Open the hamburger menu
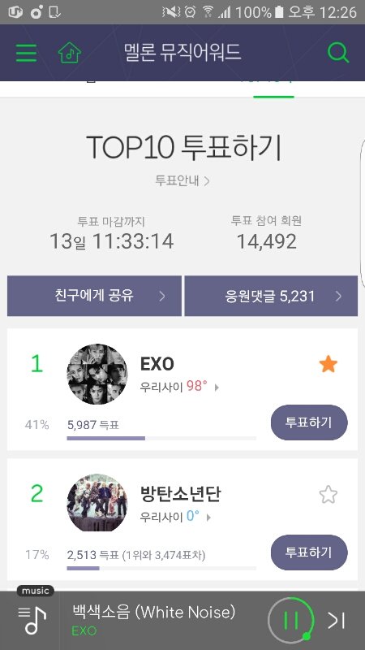Image resolution: width=365 pixels, height=650 pixels. point(26,53)
